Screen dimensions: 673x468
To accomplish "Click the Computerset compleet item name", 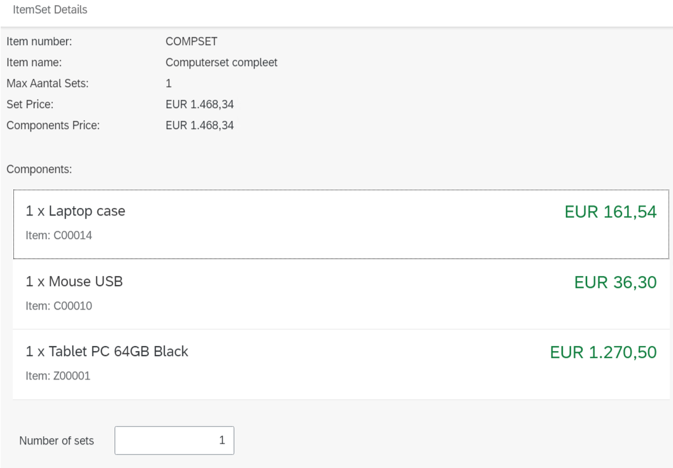I will 221,63.
